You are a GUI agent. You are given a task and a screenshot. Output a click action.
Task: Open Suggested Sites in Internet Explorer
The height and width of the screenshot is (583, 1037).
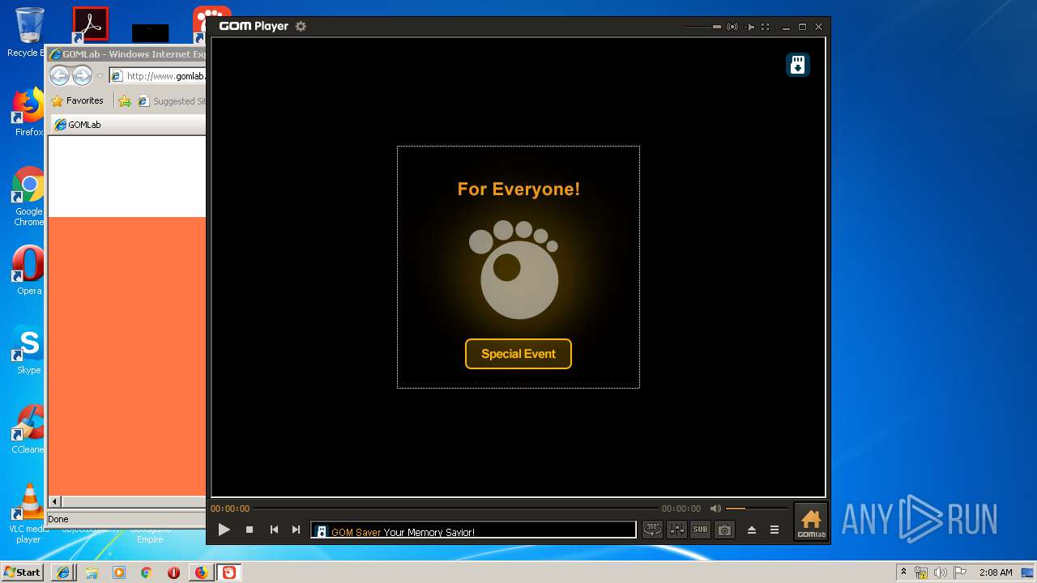click(172, 101)
